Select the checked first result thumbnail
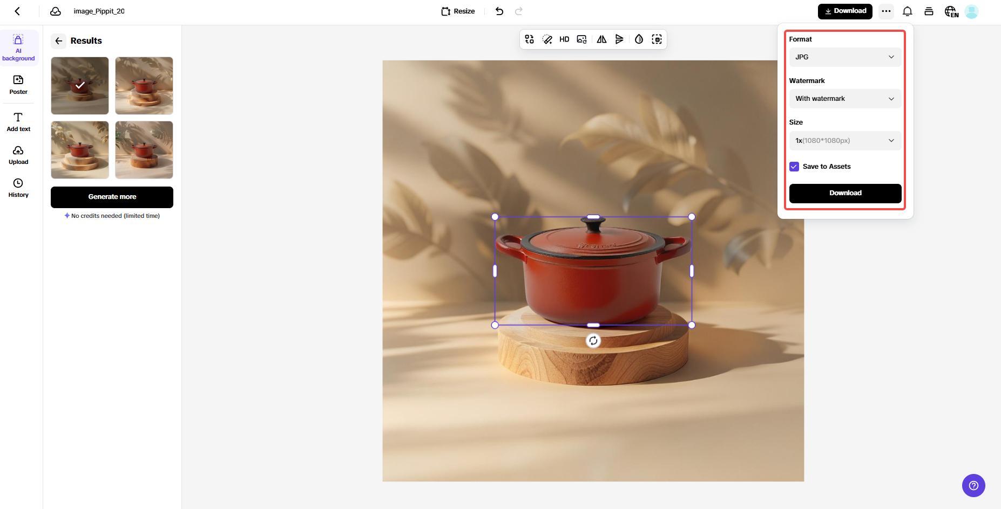This screenshot has width=1001, height=509. click(x=80, y=86)
